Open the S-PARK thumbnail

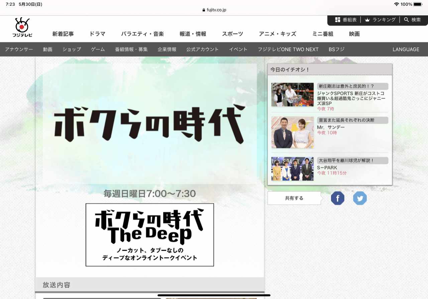(293, 169)
